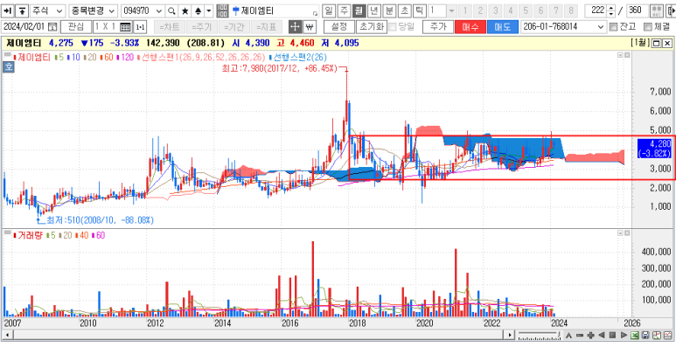Toggle the 당일 checkbox
This screenshot has height=347, width=676.
(393, 27)
